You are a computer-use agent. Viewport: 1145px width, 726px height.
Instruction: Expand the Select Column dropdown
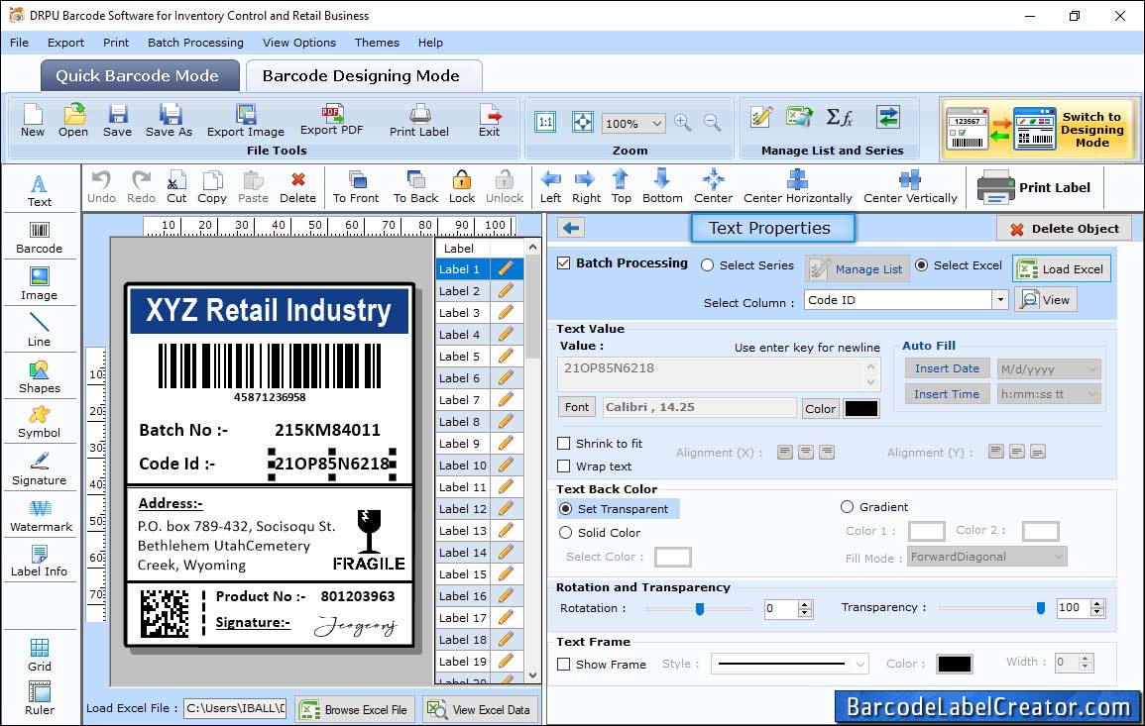[999, 300]
